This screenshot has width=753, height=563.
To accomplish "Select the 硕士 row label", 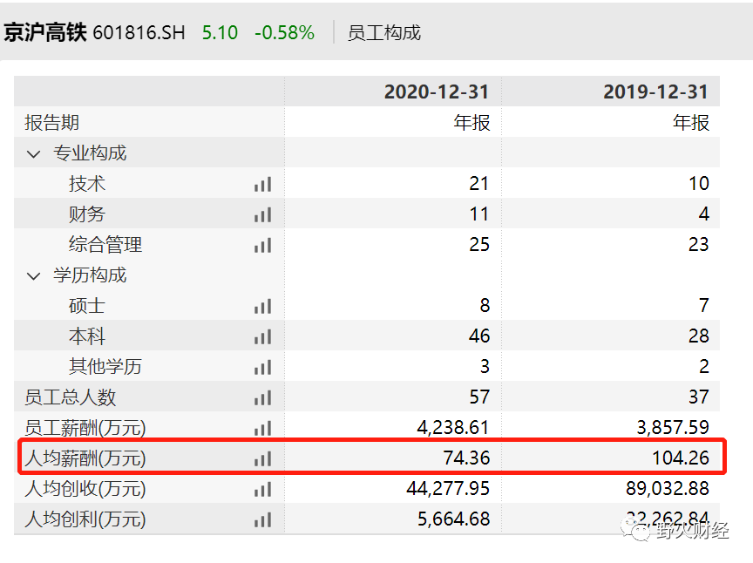I will (87, 306).
